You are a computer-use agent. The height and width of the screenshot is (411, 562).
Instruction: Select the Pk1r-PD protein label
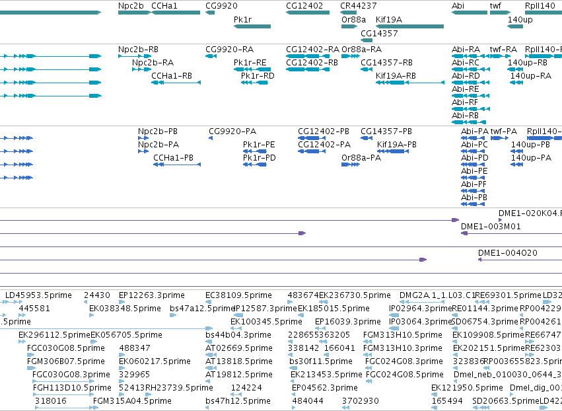(x=259, y=158)
